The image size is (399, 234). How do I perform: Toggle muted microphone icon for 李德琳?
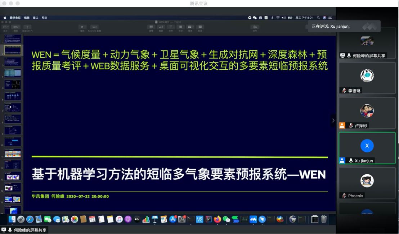pyautogui.click(x=344, y=91)
